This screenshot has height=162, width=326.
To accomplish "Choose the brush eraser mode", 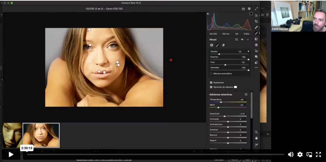I will click(223, 45).
